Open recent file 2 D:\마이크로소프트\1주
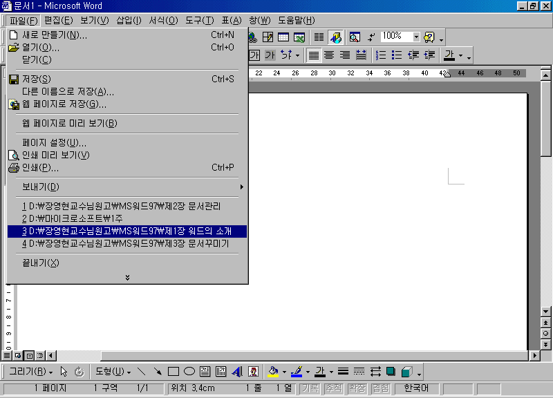The width and height of the screenshot is (553, 398). [x=127, y=218]
